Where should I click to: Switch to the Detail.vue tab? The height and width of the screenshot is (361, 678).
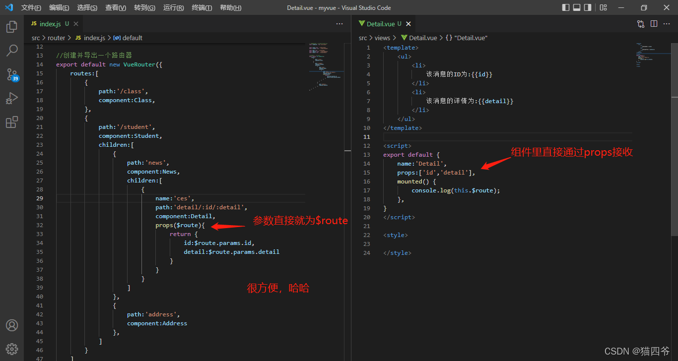coord(384,24)
